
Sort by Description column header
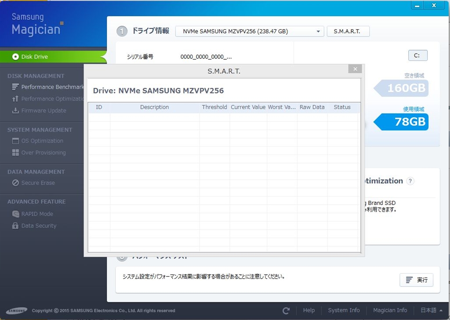(x=154, y=107)
